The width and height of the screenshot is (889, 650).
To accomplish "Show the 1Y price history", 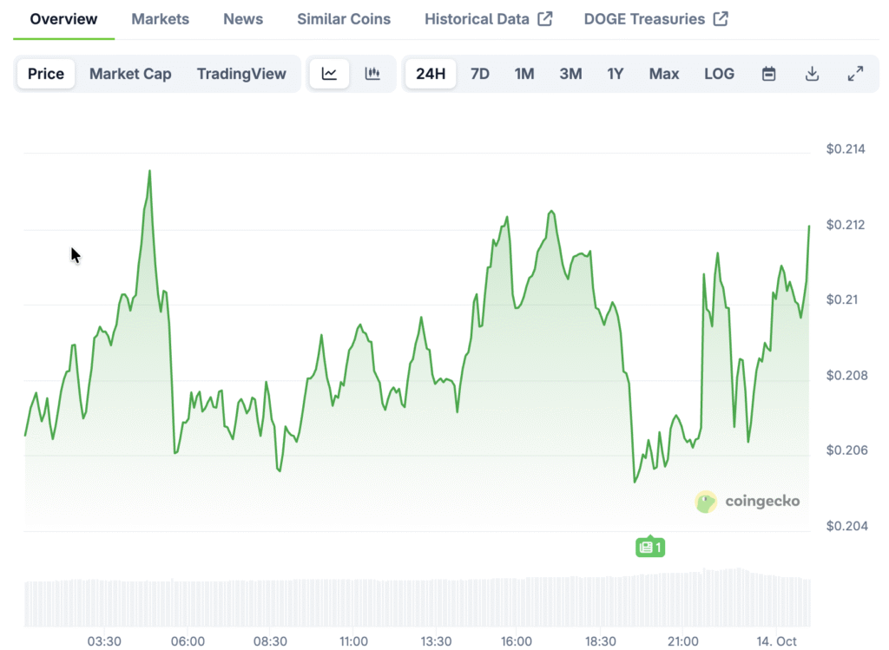I will point(615,74).
